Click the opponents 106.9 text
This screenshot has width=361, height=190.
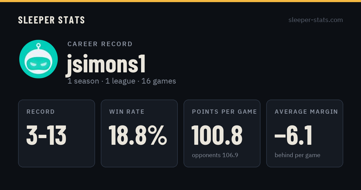[x=215, y=155]
